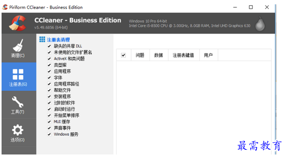
Task: Toggle the 应用程序路径 checkbox
Action: [x=49, y=84]
